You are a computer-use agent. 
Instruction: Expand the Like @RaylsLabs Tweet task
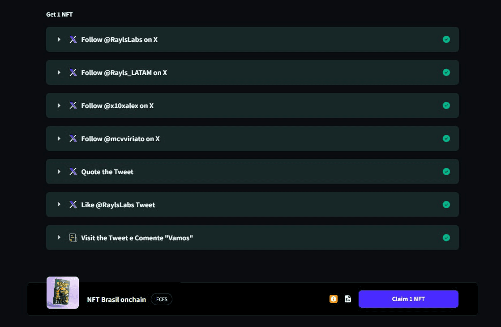[x=59, y=205]
